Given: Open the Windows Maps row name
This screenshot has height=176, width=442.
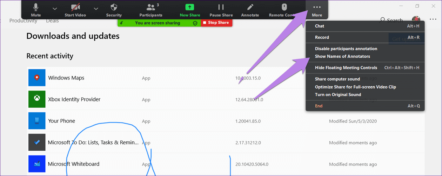Looking at the screenshot, I should [x=66, y=78].
